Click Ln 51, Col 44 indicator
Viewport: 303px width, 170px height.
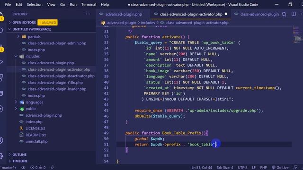202,168
